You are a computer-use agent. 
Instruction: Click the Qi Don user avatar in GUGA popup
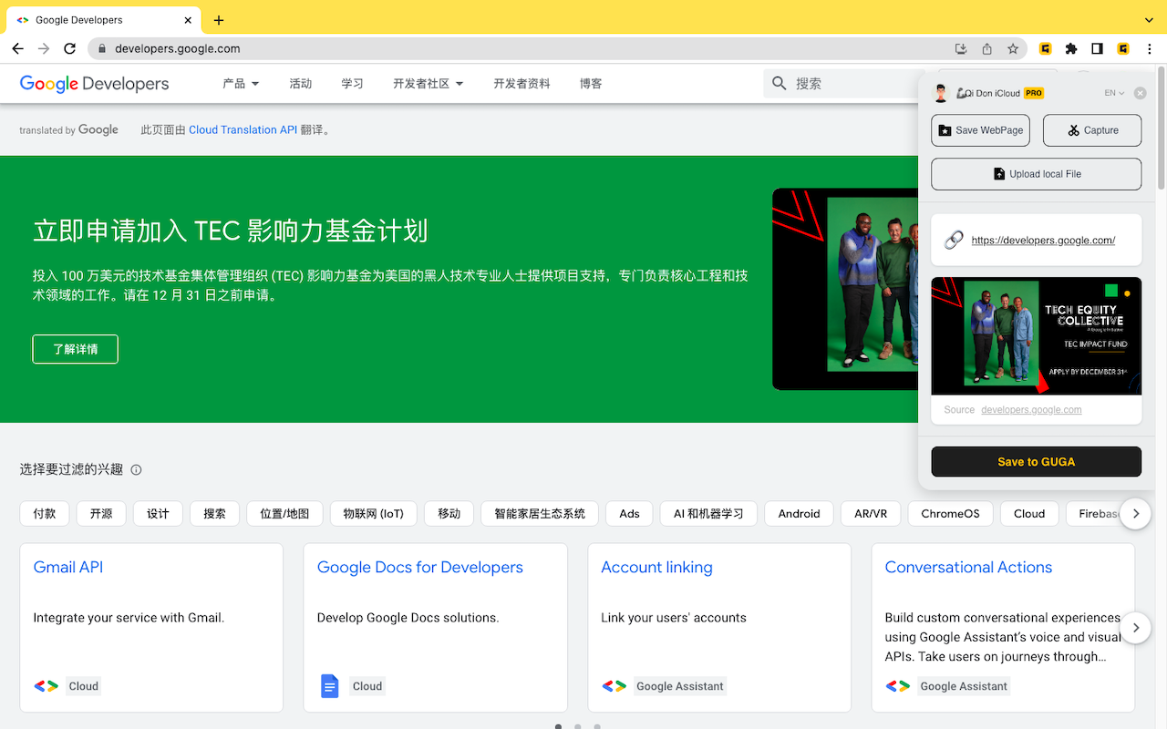pyautogui.click(x=941, y=93)
